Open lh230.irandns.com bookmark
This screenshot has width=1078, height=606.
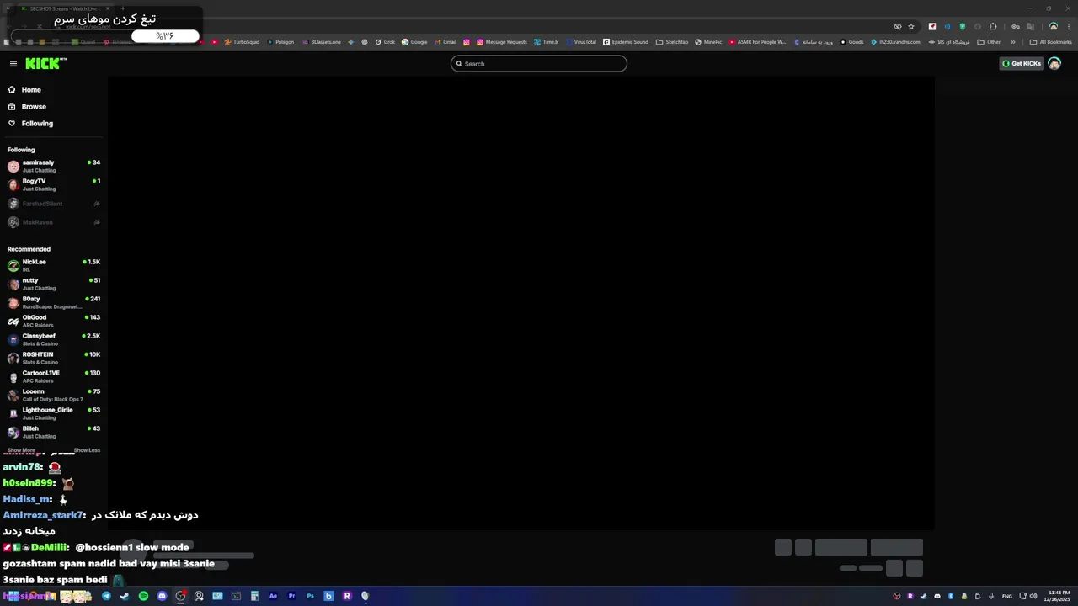(x=895, y=41)
